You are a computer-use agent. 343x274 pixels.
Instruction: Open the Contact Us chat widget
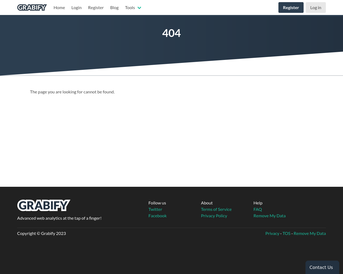click(322, 267)
